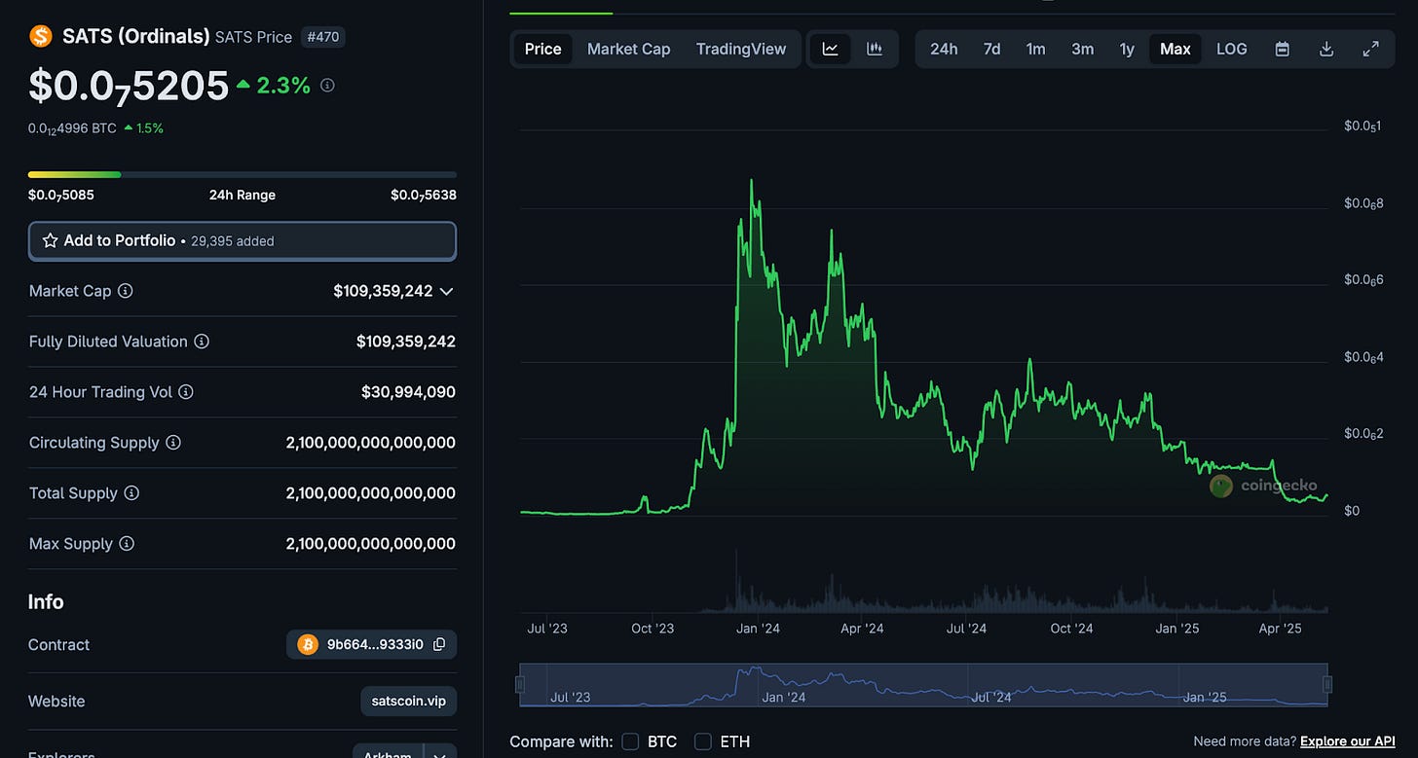
Task: Click the Total Supply info icon
Action: pyautogui.click(x=131, y=493)
